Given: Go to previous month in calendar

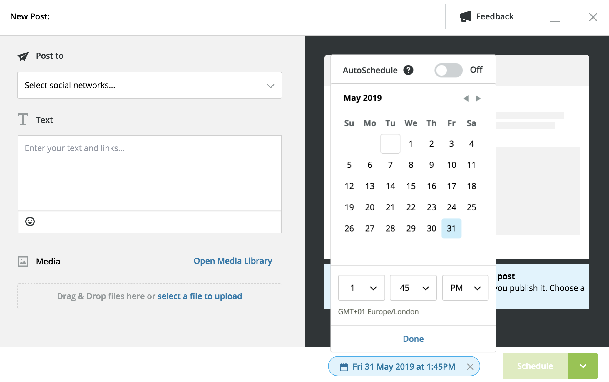Looking at the screenshot, I should pos(466,98).
